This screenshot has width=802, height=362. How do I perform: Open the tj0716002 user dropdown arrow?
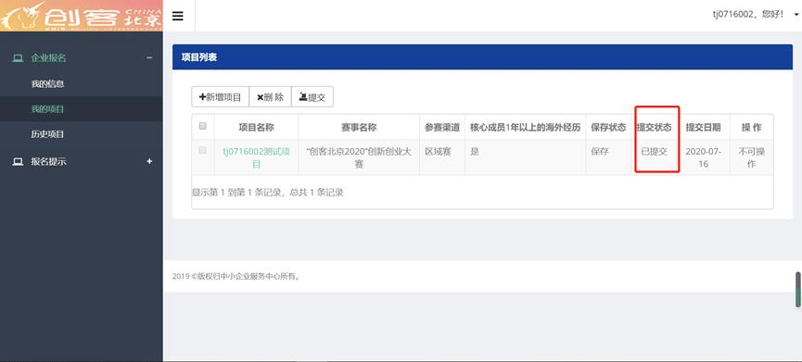796,15
